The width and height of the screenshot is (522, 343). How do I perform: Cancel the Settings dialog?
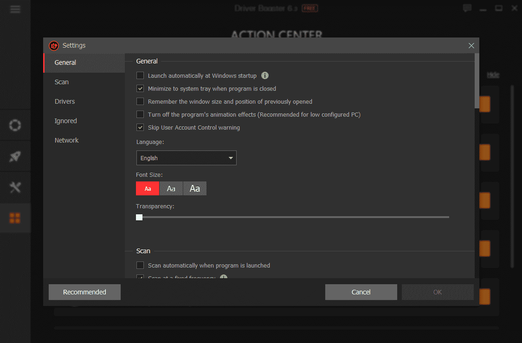(361, 292)
